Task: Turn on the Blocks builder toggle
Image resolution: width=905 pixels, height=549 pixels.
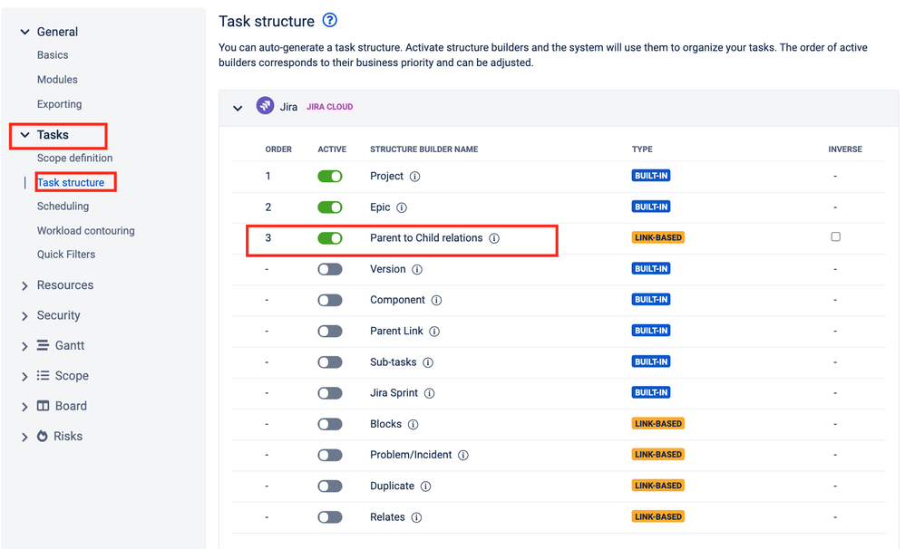Action: tap(330, 424)
